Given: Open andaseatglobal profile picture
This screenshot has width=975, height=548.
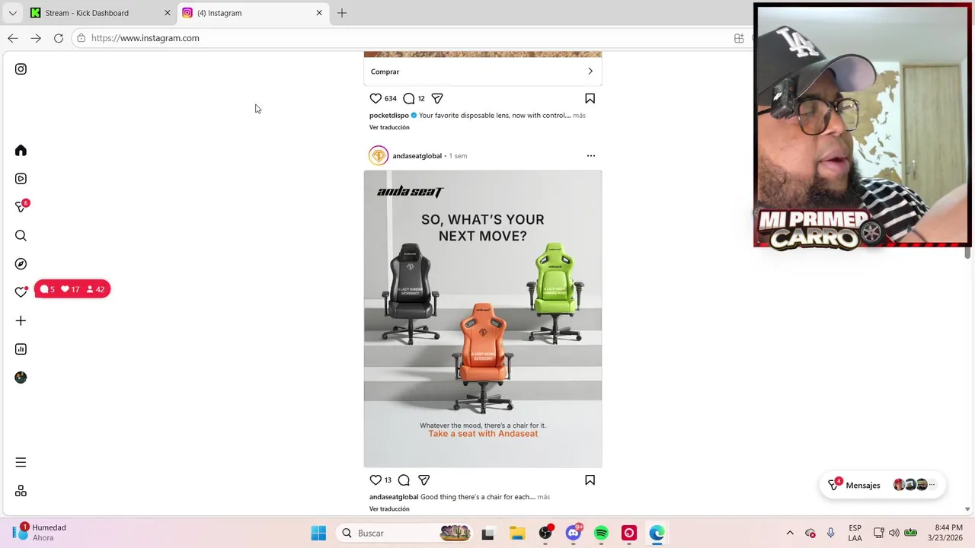Looking at the screenshot, I should [379, 156].
